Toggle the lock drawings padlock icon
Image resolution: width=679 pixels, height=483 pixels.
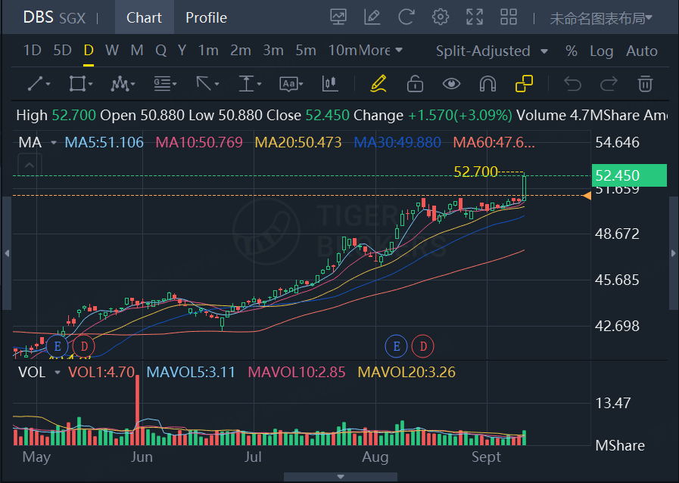(415, 83)
